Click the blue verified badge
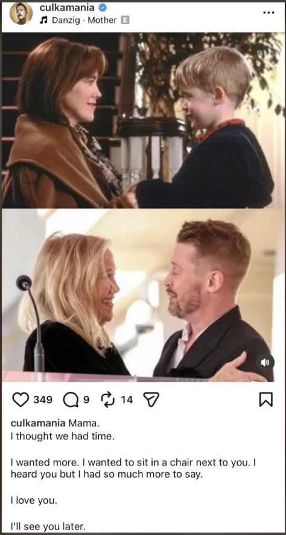The height and width of the screenshot is (535, 286). pos(102,7)
